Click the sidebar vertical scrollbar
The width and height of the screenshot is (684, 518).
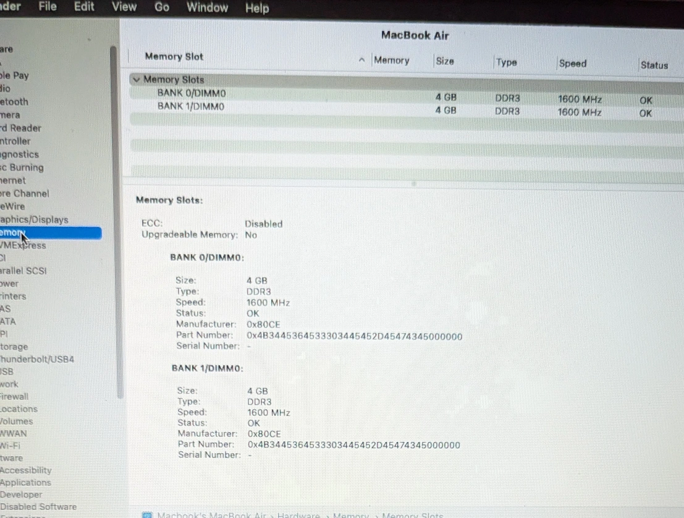point(116,222)
